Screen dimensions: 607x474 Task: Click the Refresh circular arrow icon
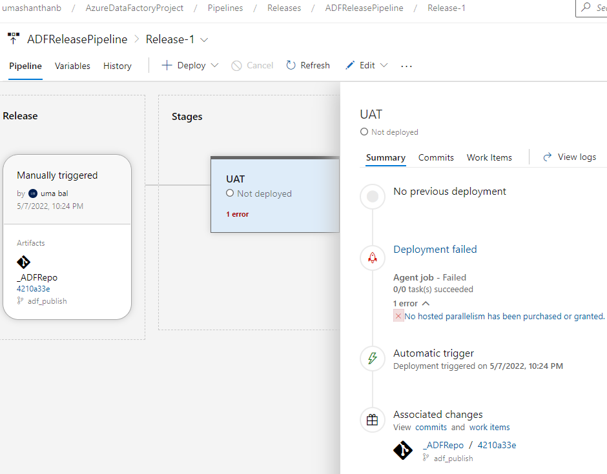[x=291, y=65]
